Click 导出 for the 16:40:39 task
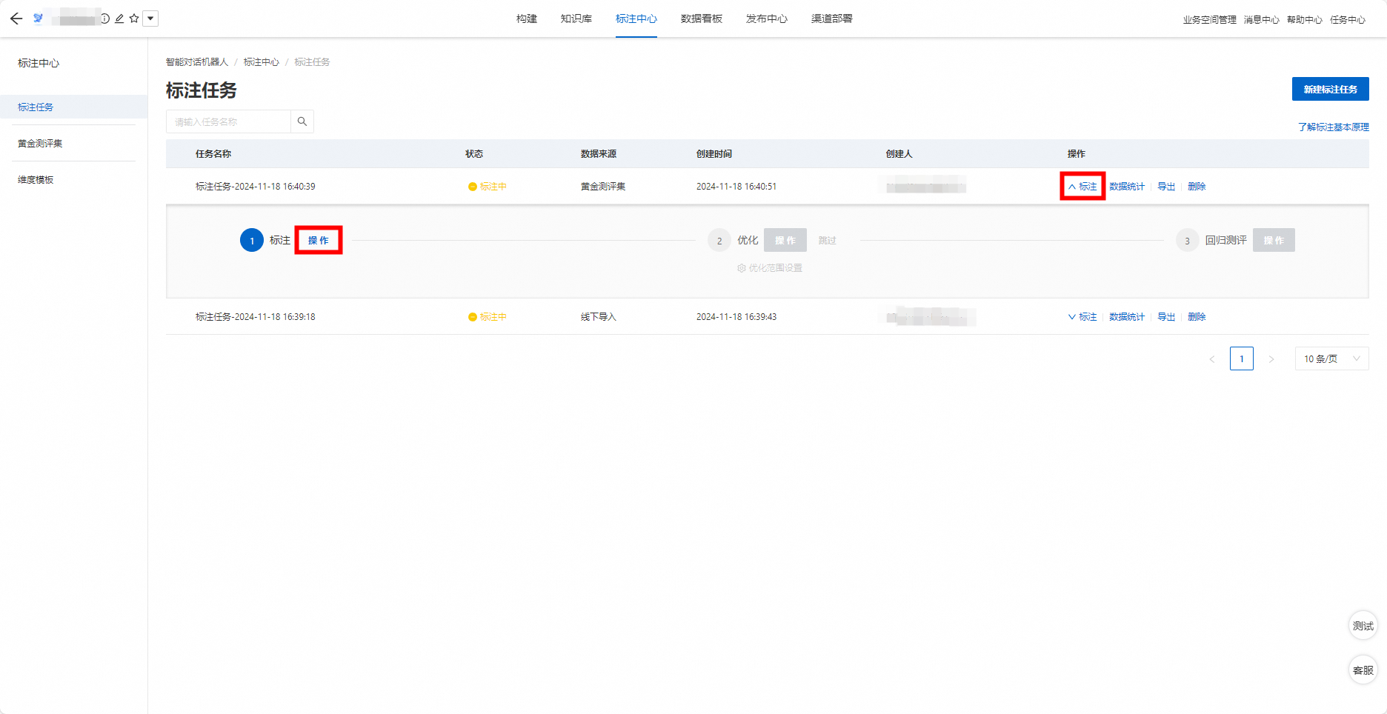1387x714 pixels. [1166, 187]
